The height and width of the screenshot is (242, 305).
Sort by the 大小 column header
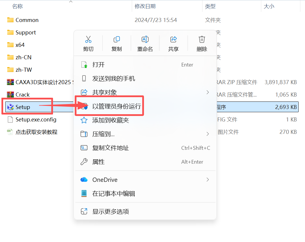(269, 6)
